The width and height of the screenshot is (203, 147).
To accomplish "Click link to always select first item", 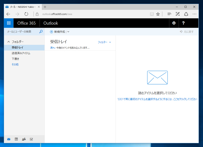I will click(x=157, y=99).
